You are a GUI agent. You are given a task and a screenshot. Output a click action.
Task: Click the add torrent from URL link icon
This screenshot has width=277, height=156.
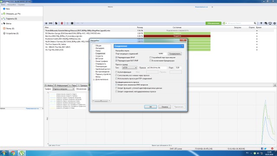(x=51, y=23)
